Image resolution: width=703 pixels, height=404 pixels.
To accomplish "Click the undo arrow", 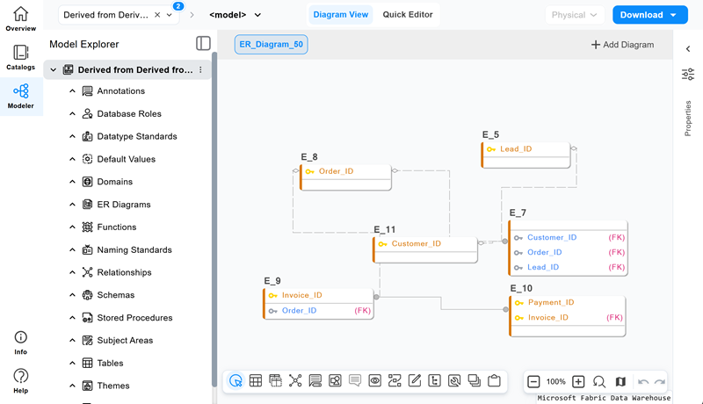I will [643, 382].
